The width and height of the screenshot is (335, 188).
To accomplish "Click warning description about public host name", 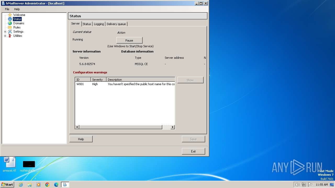I will click(x=141, y=84).
